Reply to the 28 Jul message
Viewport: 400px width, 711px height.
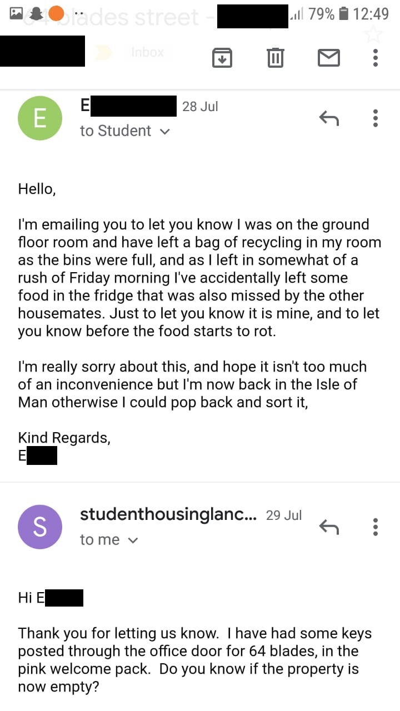[x=329, y=117]
